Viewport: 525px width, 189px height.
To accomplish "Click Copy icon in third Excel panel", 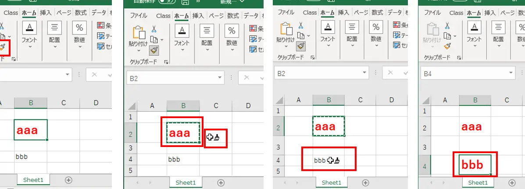I will click(x=301, y=36).
